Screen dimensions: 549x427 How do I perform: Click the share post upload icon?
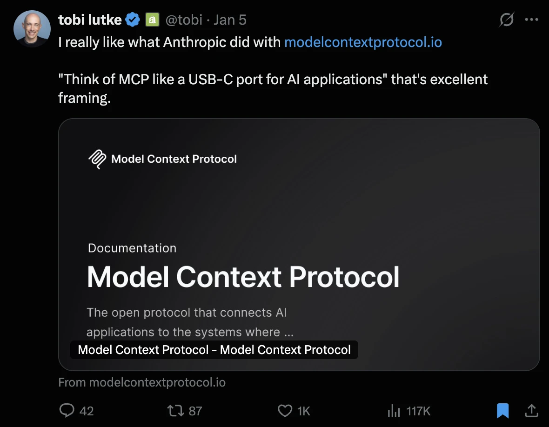click(531, 410)
